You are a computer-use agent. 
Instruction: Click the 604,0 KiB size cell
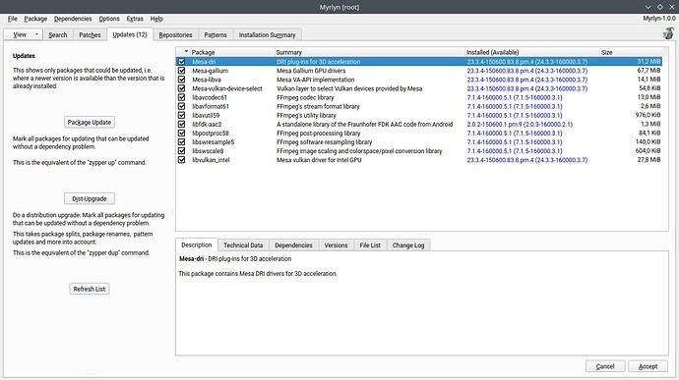(648, 151)
